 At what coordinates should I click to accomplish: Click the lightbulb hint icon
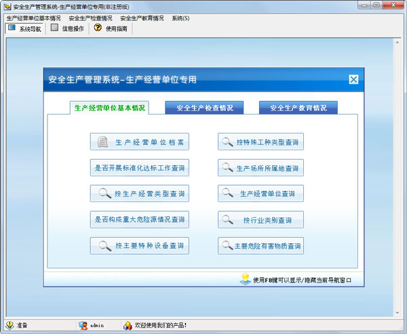point(246,279)
